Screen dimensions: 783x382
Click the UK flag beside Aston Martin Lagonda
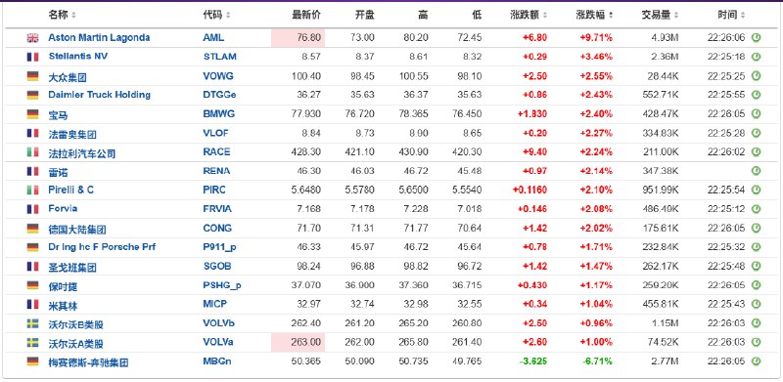pyautogui.click(x=32, y=37)
